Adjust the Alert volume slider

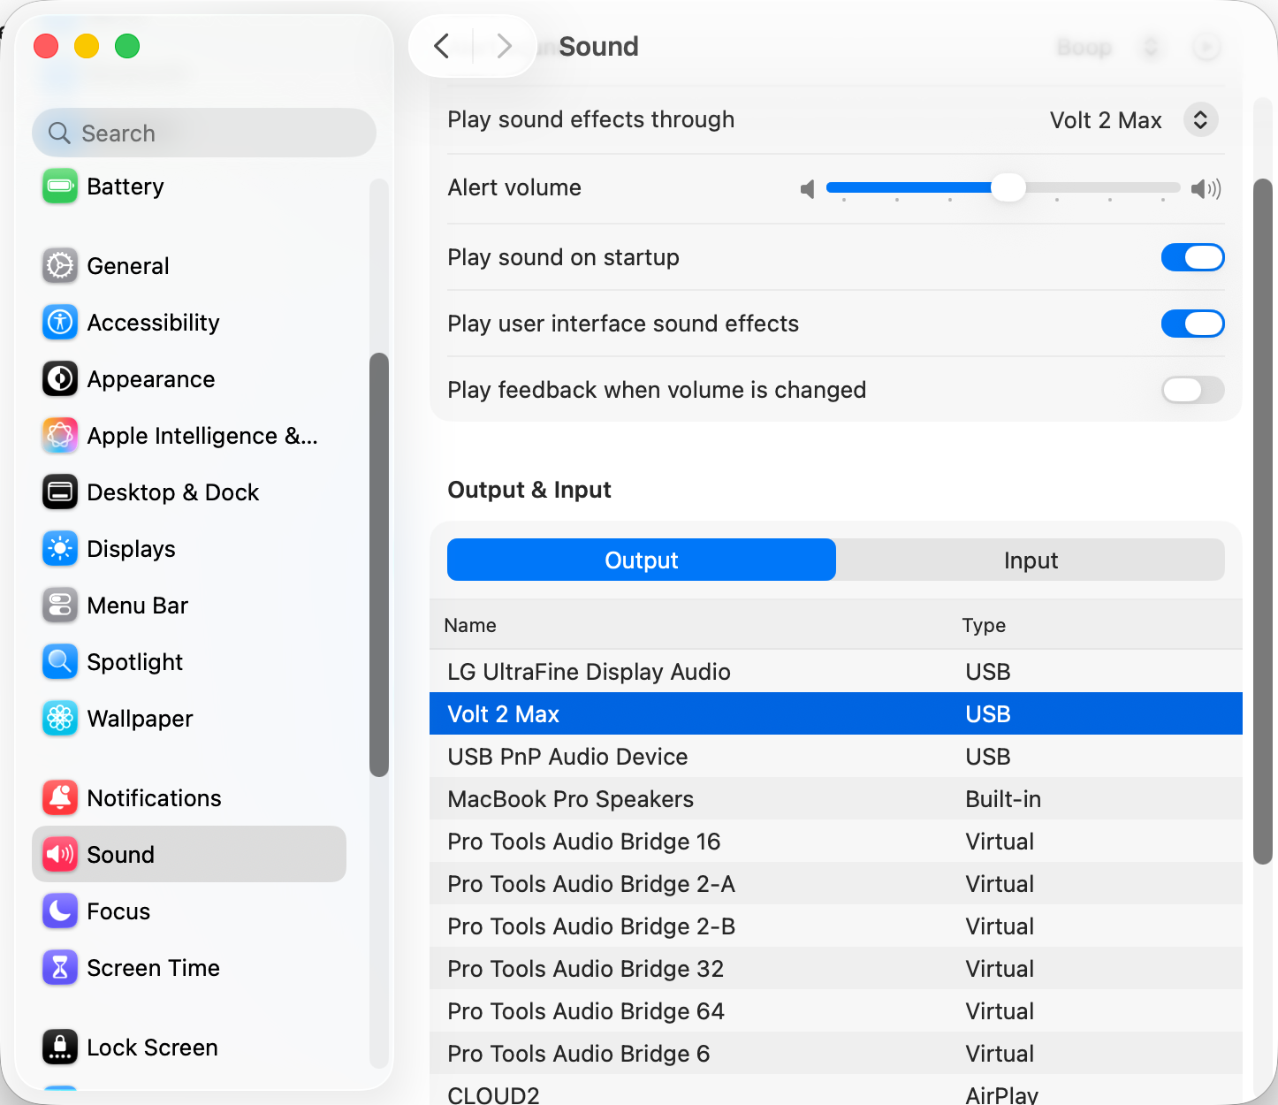point(1008,187)
